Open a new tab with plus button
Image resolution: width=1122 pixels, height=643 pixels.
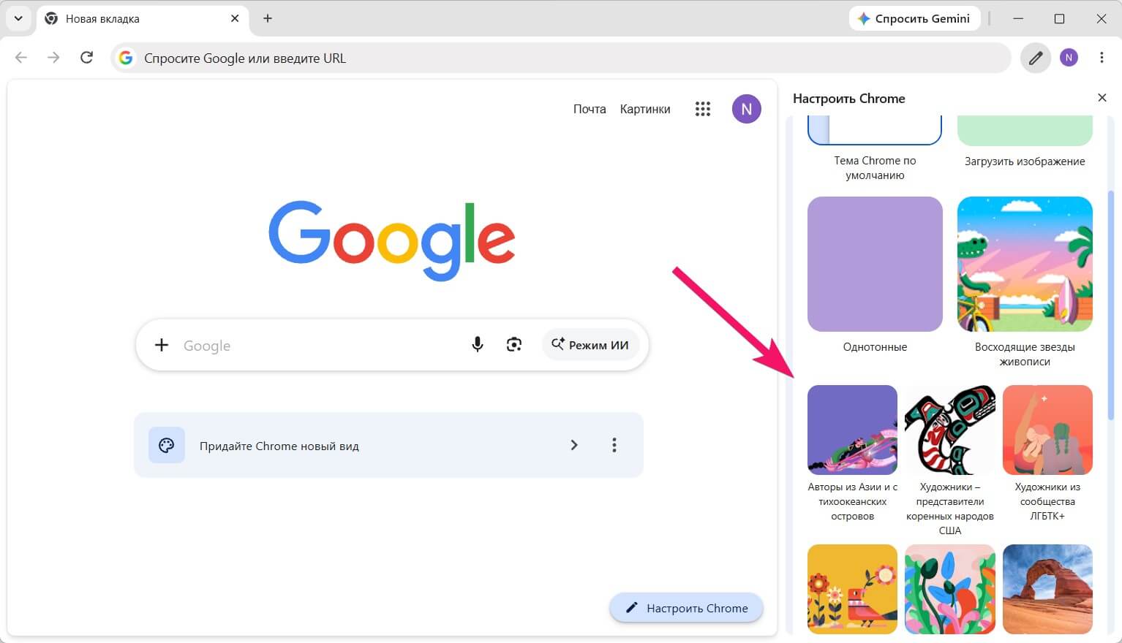[268, 18]
